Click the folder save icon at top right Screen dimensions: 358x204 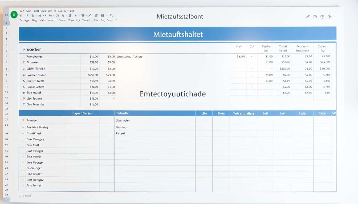click(315, 17)
